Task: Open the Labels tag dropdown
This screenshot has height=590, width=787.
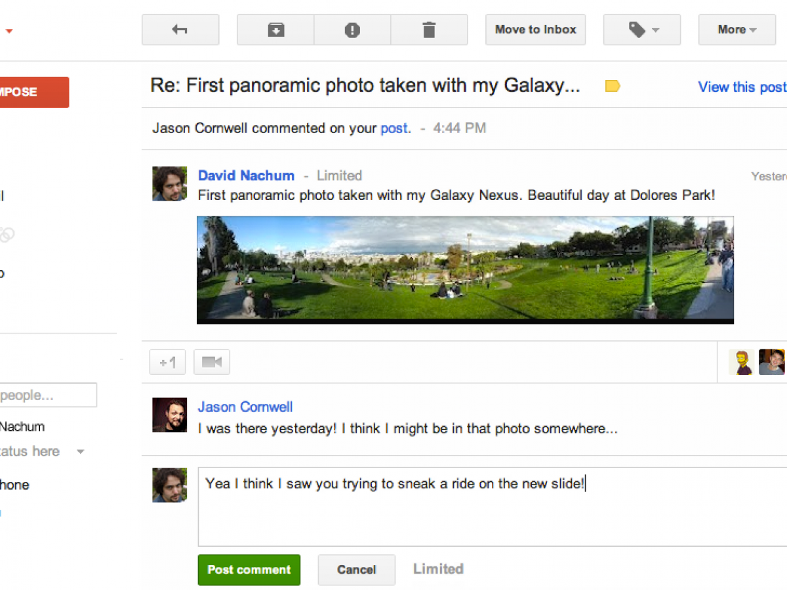Action: coord(642,30)
